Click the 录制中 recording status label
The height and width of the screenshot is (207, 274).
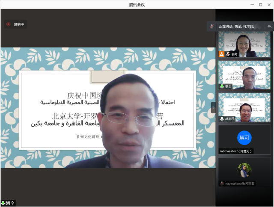(19, 24)
